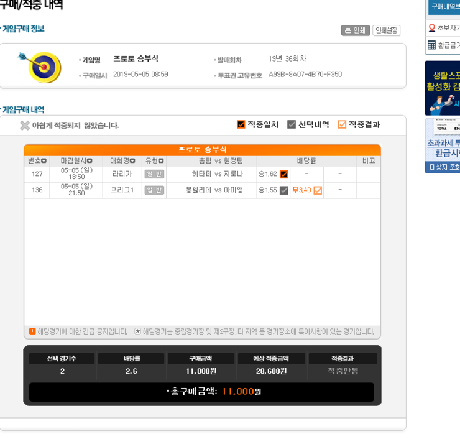Open 인쇄설정 print settings
The height and width of the screenshot is (444, 460).
(387, 30)
